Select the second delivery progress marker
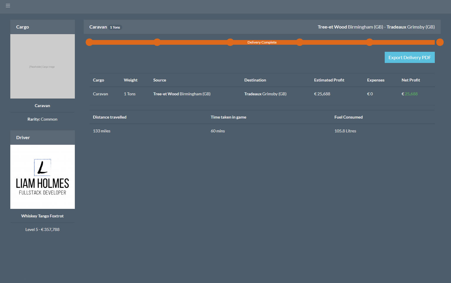 [157, 42]
